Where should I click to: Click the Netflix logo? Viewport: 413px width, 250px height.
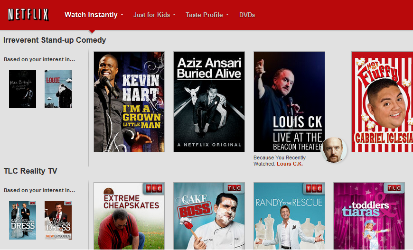(x=28, y=15)
